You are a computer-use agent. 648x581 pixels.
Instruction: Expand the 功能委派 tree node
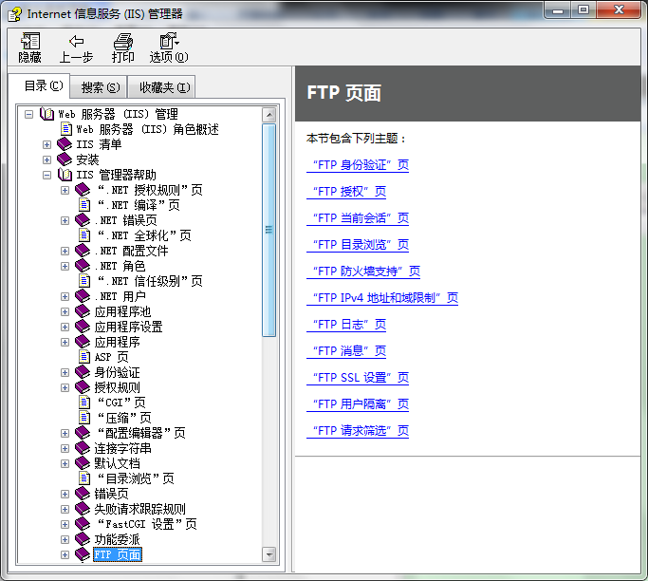65,539
